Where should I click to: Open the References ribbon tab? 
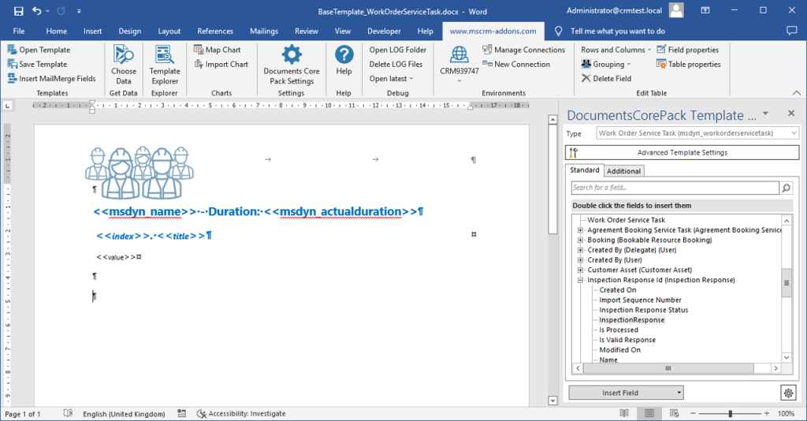pyautogui.click(x=215, y=31)
